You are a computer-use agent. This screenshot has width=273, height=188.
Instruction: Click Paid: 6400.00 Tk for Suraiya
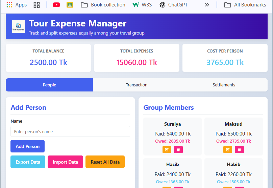click(173, 134)
